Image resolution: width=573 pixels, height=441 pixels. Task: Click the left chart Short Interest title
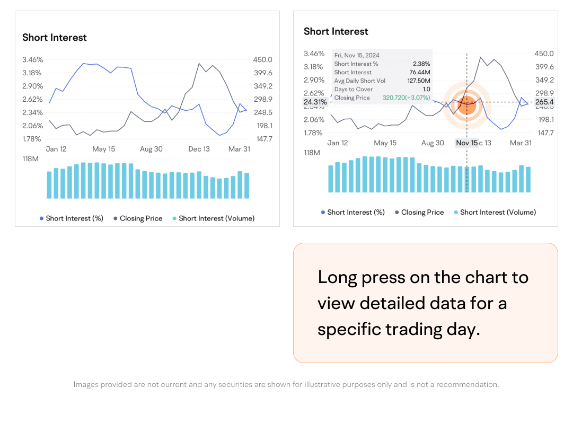[x=55, y=38]
